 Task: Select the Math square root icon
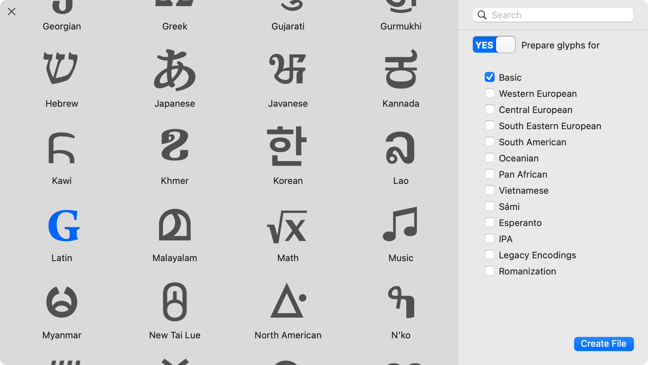click(x=287, y=227)
